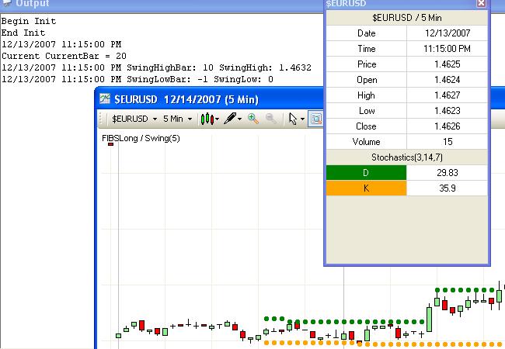Click the D value 29.83
Screen dimensions: 505x349
(x=447, y=173)
